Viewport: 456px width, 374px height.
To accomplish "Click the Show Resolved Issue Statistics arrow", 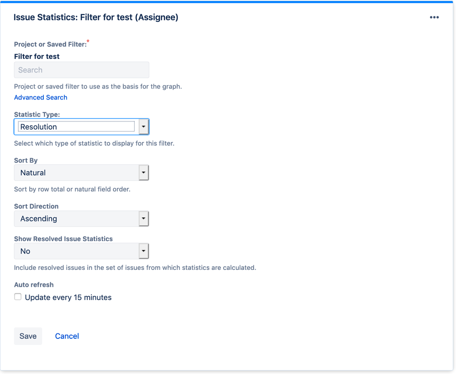I will pyautogui.click(x=144, y=251).
